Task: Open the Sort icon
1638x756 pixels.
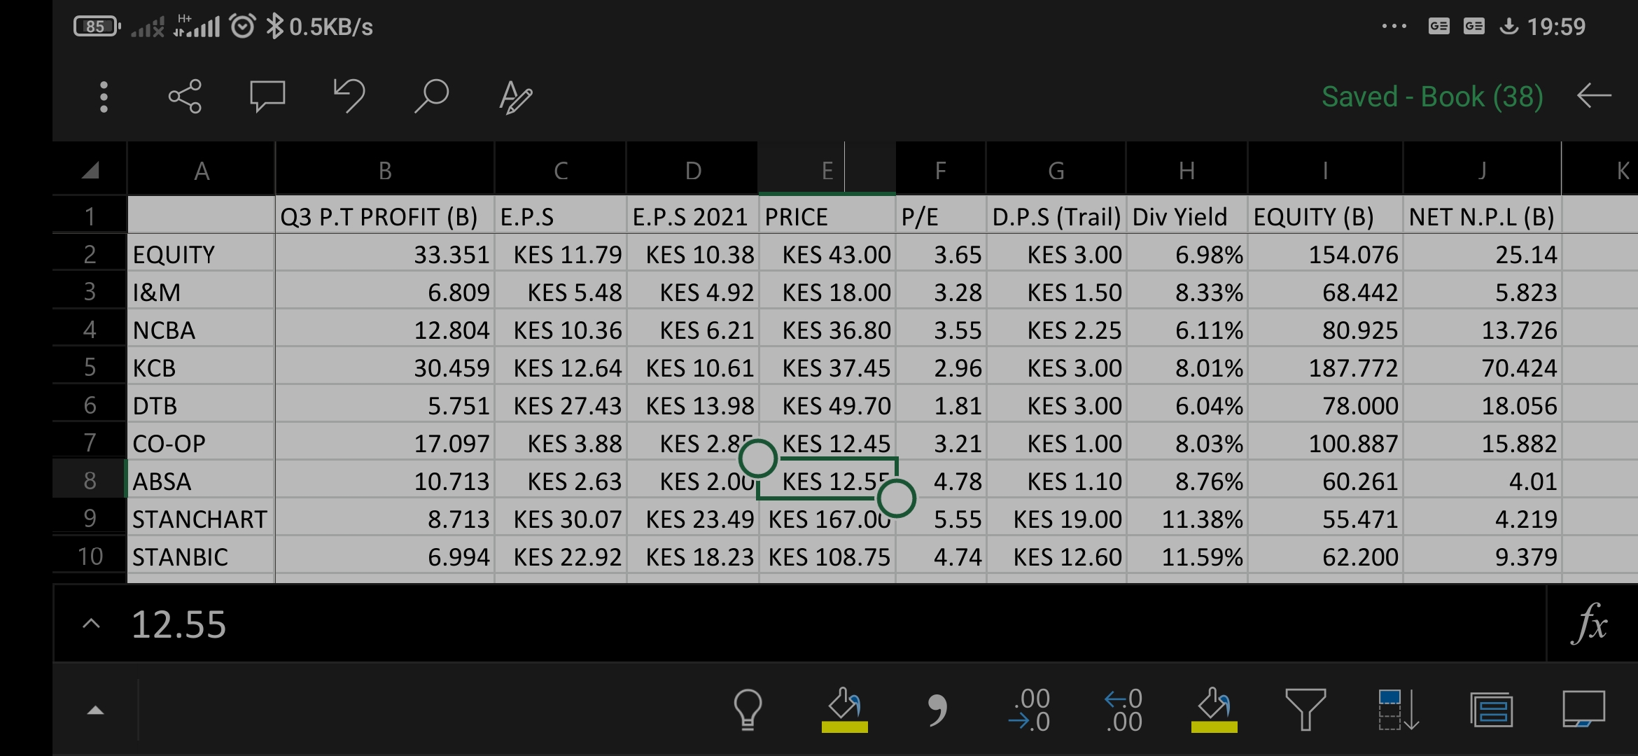Action: [x=1398, y=710]
